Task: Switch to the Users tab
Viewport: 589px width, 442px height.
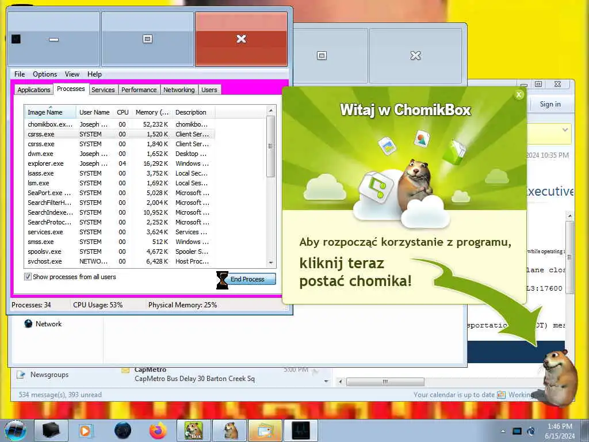Action: click(x=209, y=90)
